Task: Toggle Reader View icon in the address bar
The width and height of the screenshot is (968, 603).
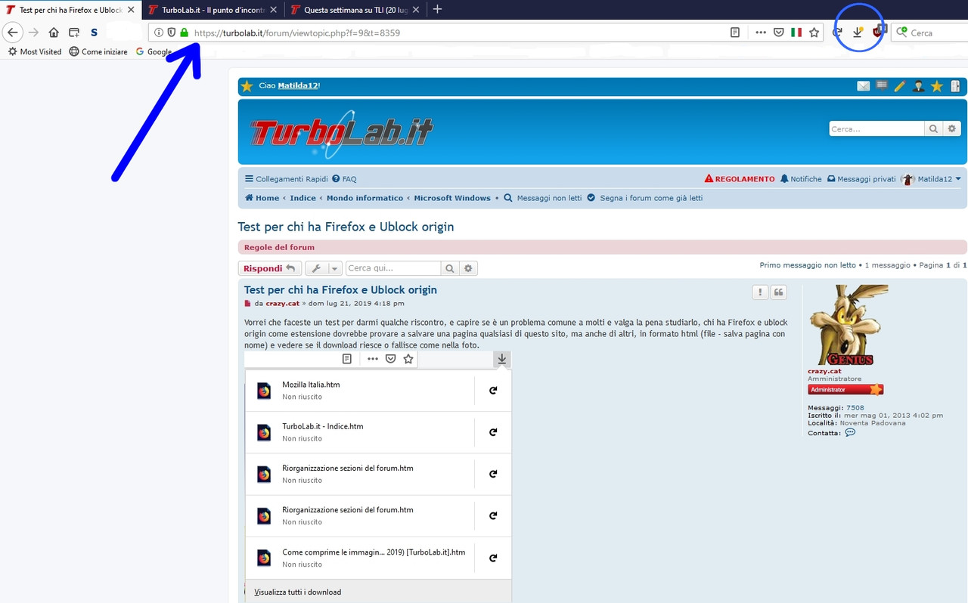Action: 735,32
